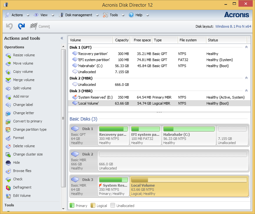Viewport: 255px width, 214px height.
Task: Click the Edit Volume icon
Action: pos(8,196)
